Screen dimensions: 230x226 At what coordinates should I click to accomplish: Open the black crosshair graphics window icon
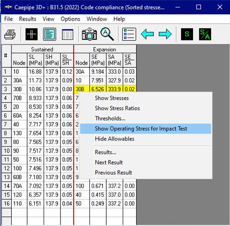coord(32,34)
